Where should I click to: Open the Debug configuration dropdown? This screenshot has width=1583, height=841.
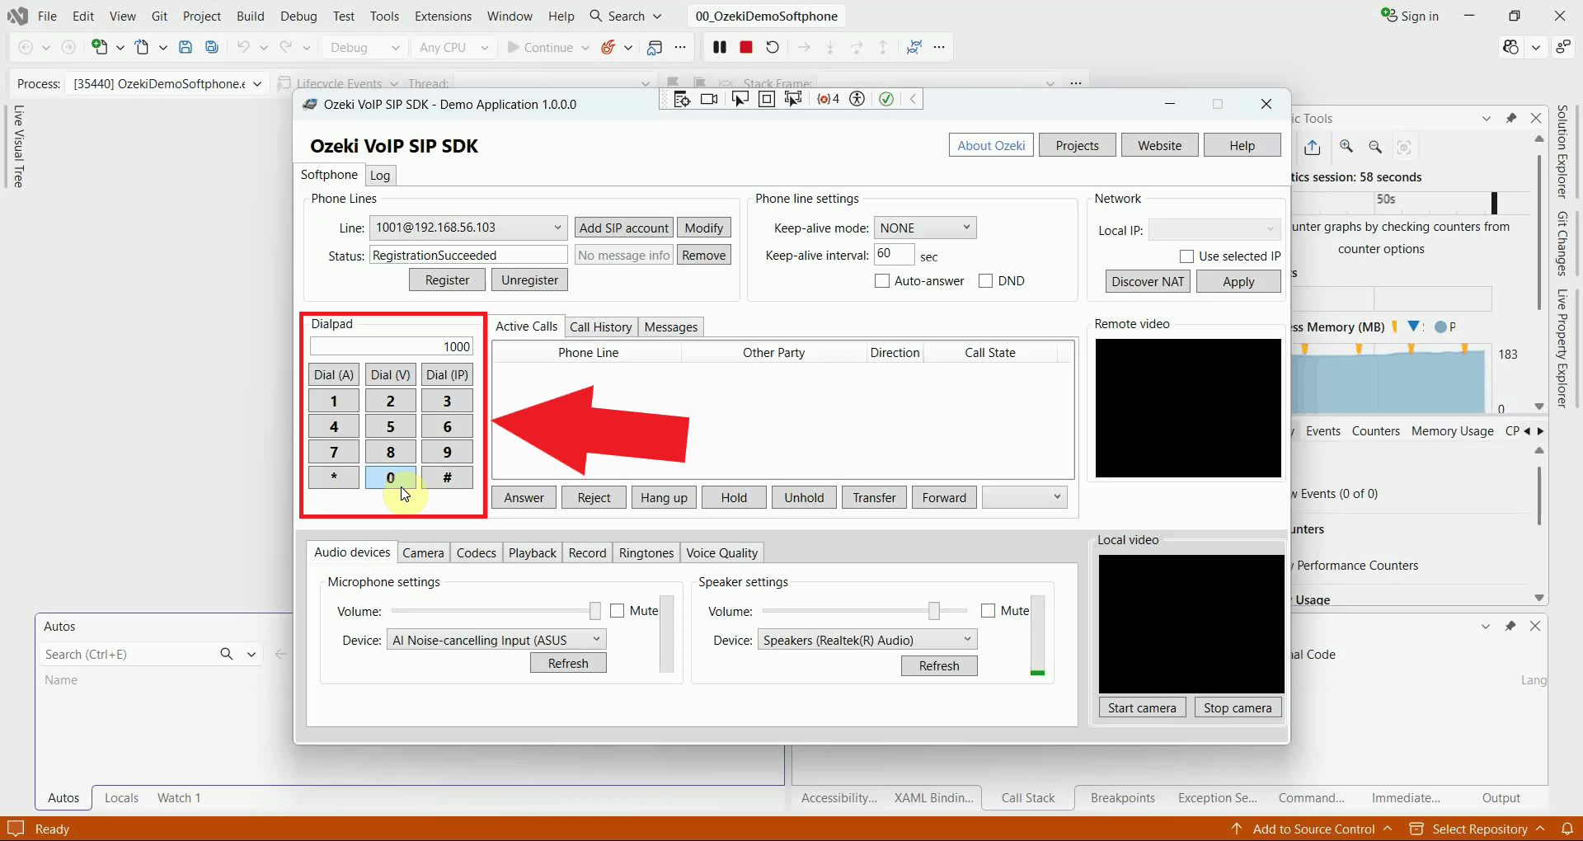[364, 48]
